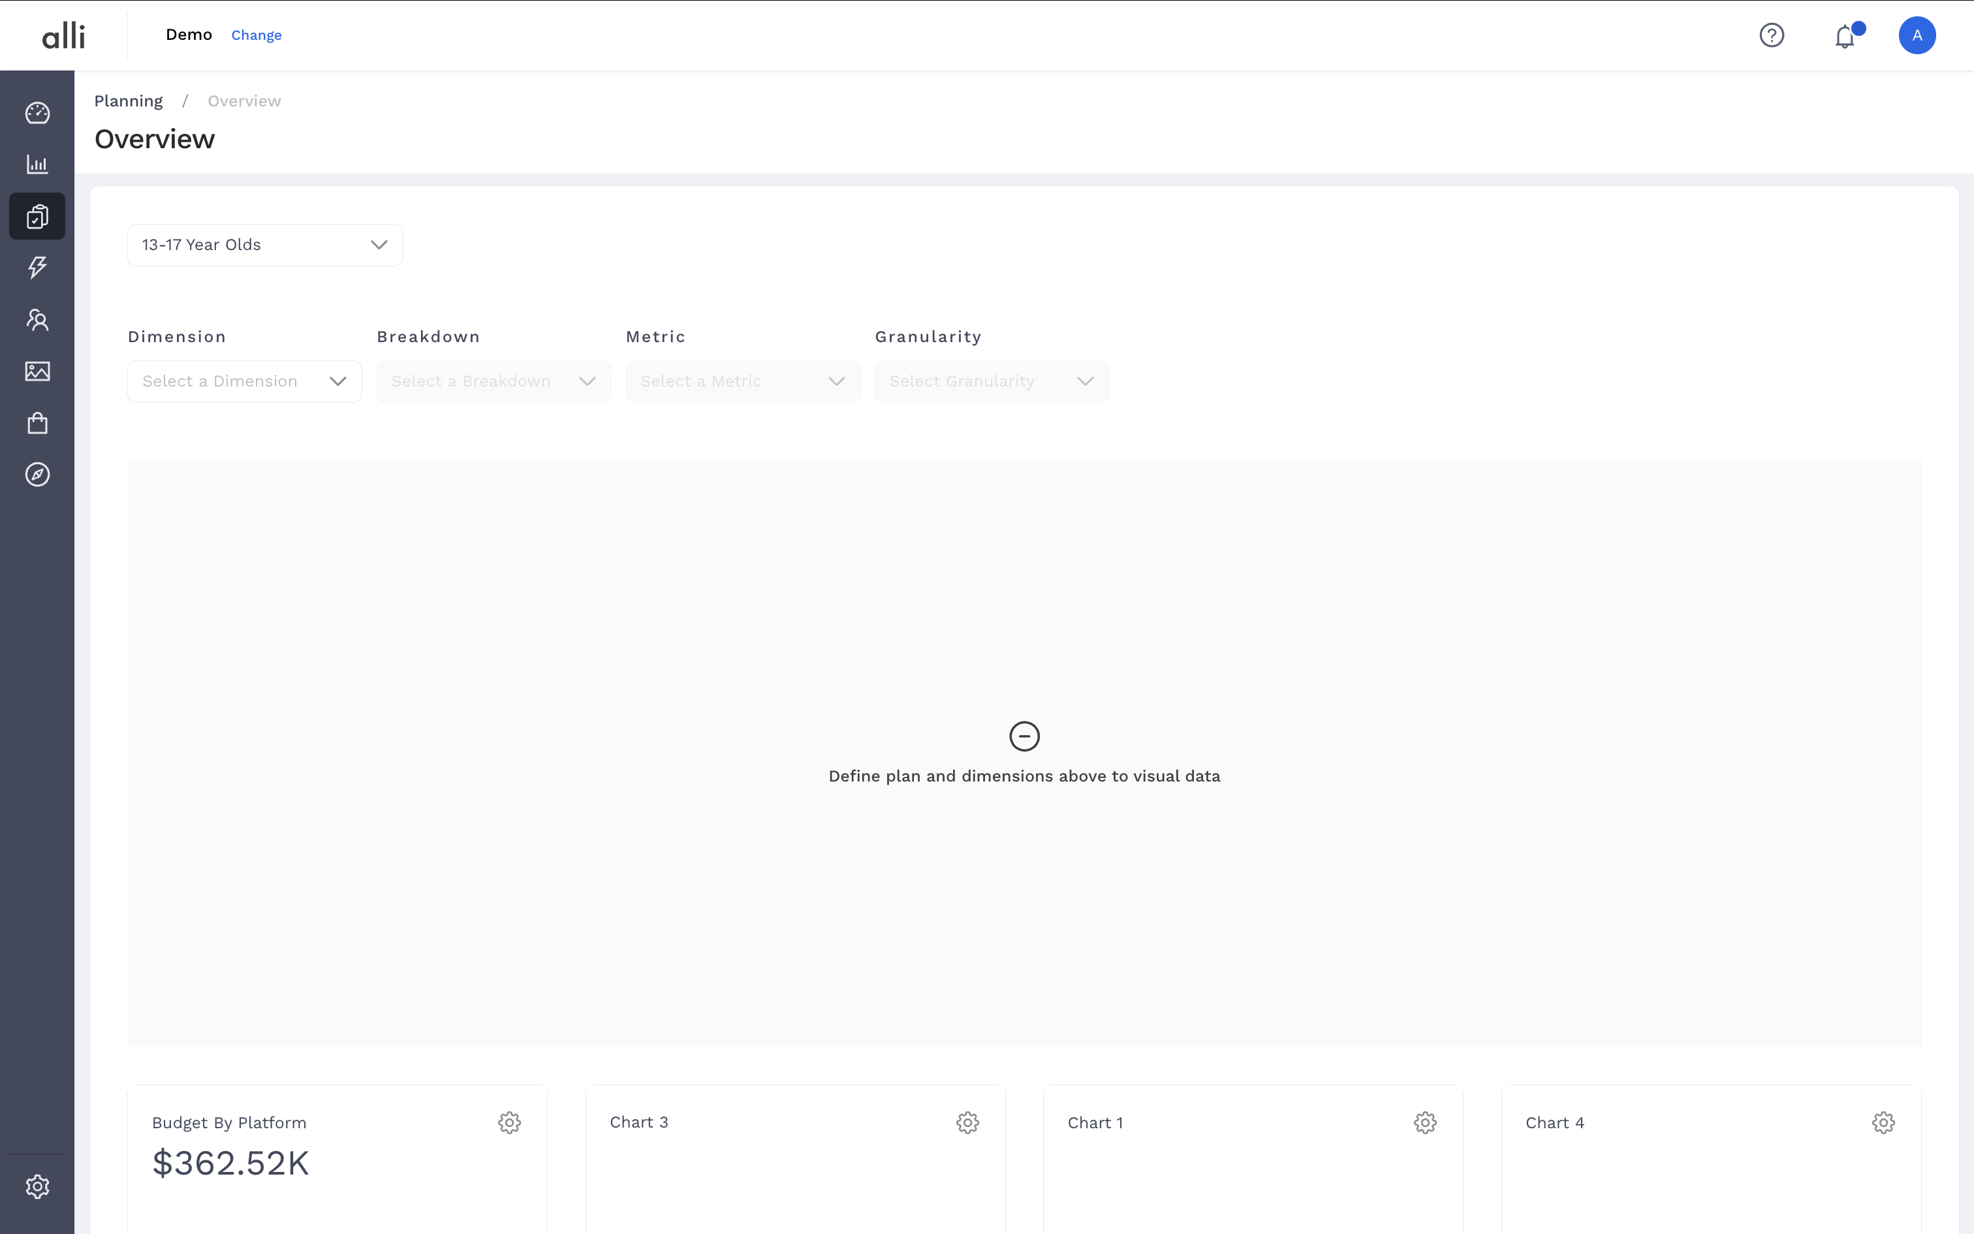Open the lightning bolt actions sidebar icon
This screenshot has width=1974, height=1234.
pyautogui.click(x=37, y=268)
